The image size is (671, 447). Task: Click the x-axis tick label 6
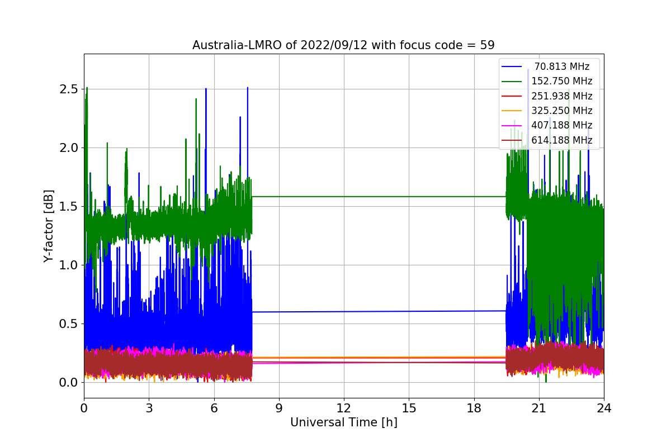tap(214, 408)
